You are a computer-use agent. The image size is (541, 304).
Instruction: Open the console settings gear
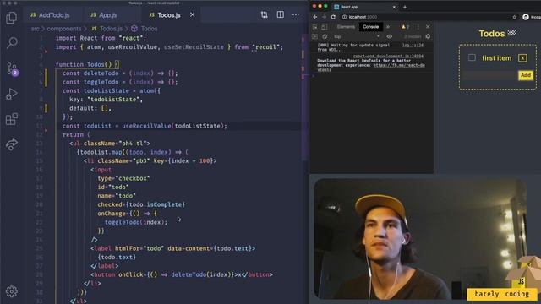click(428, 36)
